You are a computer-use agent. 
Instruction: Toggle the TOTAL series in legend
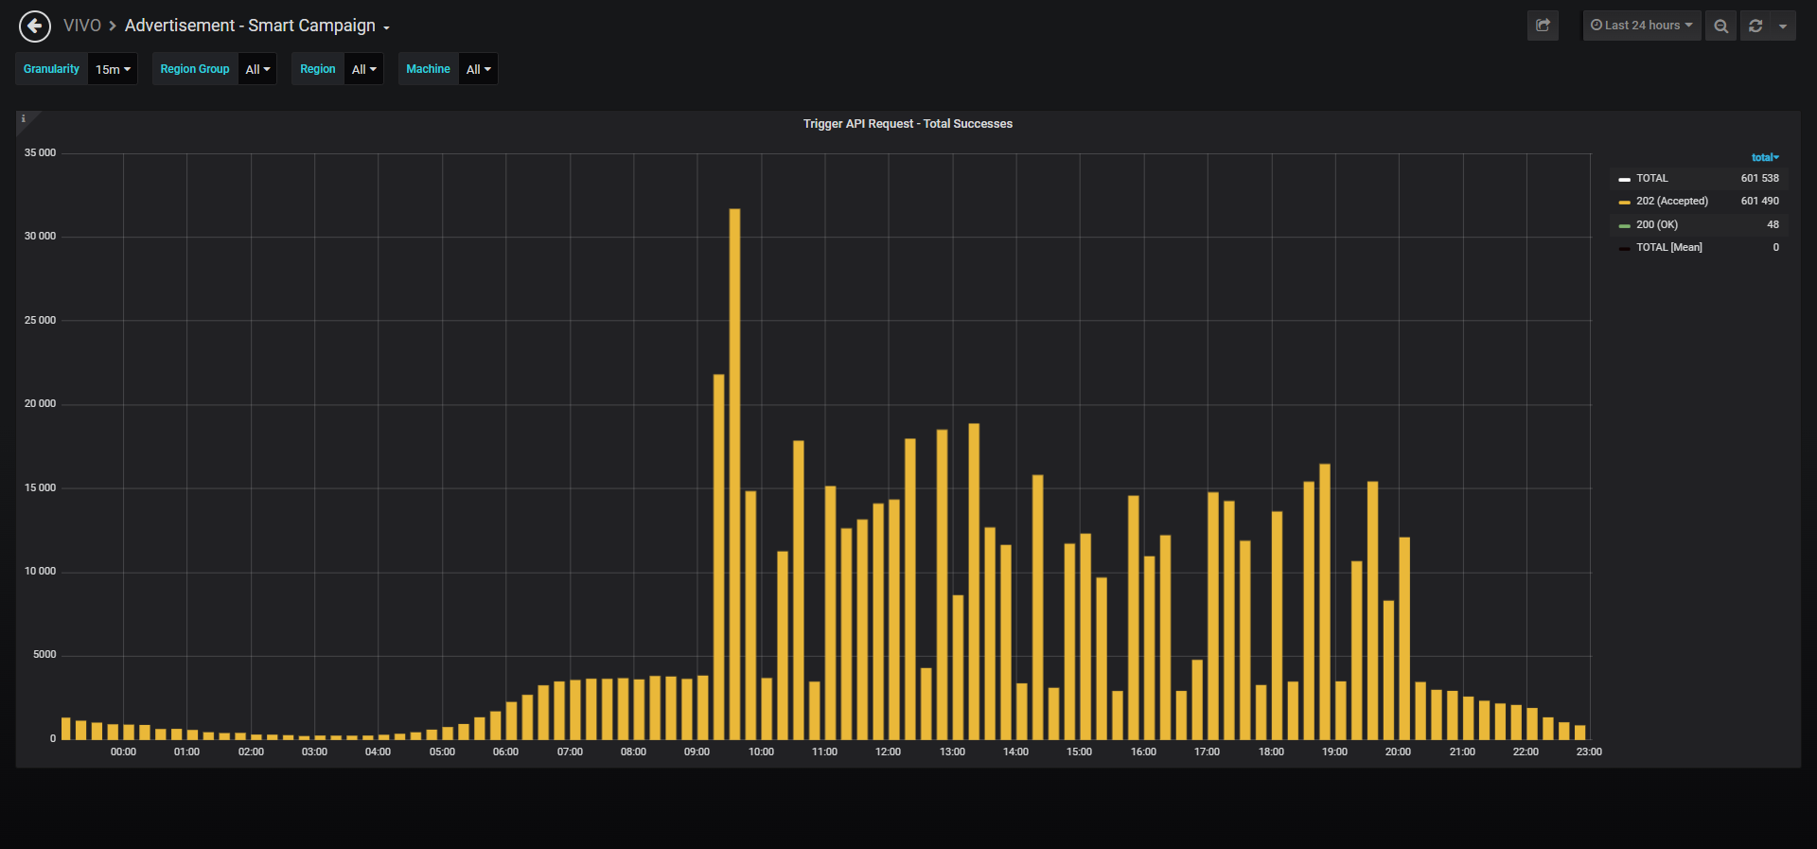(1652, 178)
